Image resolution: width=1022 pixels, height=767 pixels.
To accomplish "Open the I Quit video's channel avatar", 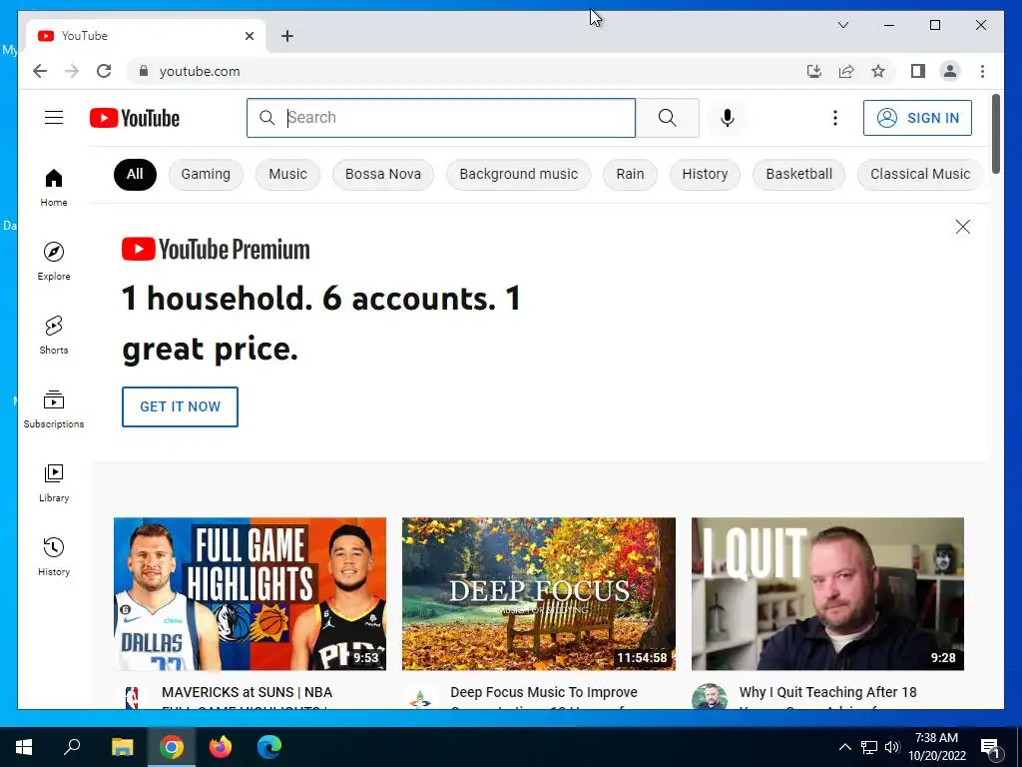I will tap(710, 696).
